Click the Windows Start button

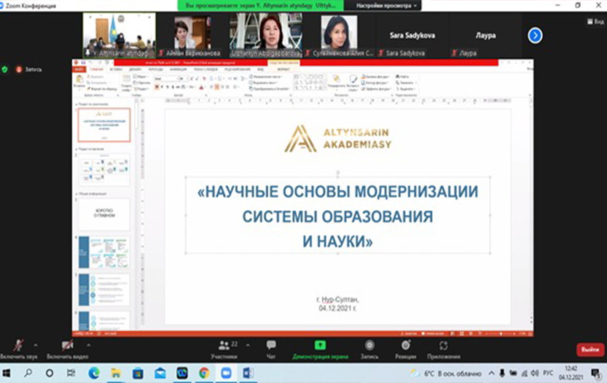click(7, 373)
